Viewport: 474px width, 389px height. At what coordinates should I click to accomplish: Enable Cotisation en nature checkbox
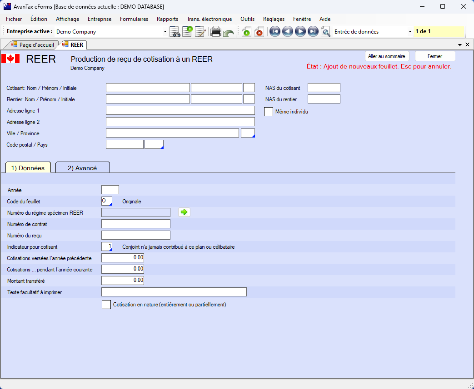(106, 305)
